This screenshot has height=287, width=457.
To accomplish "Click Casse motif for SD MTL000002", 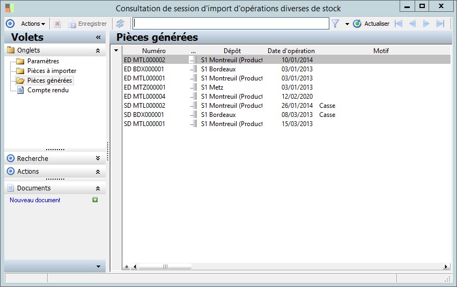I will 327,106.
